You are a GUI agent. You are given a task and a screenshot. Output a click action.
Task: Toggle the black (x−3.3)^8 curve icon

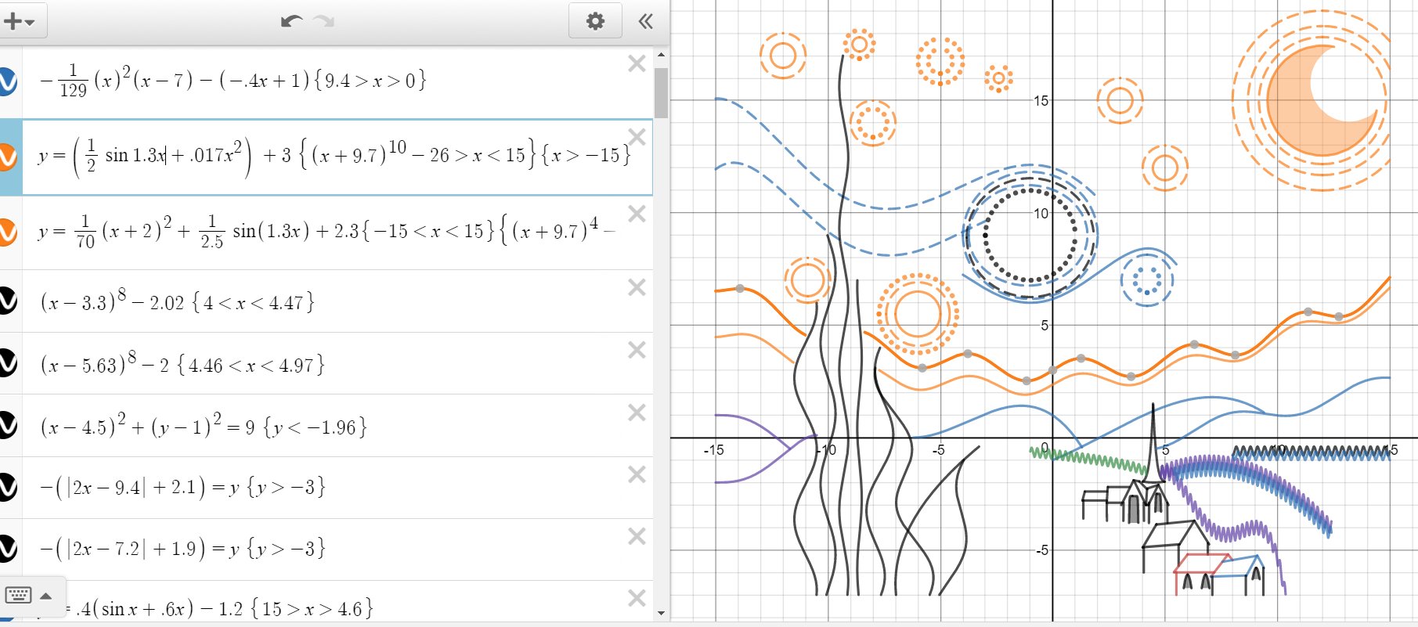(x=6, y=301)
